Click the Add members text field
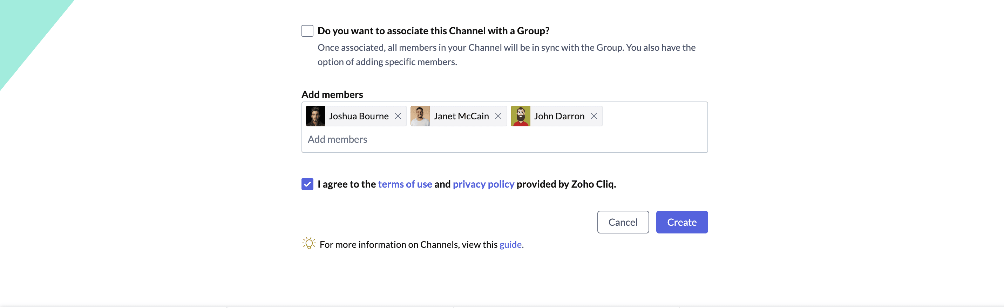 [x=504, y=139]
